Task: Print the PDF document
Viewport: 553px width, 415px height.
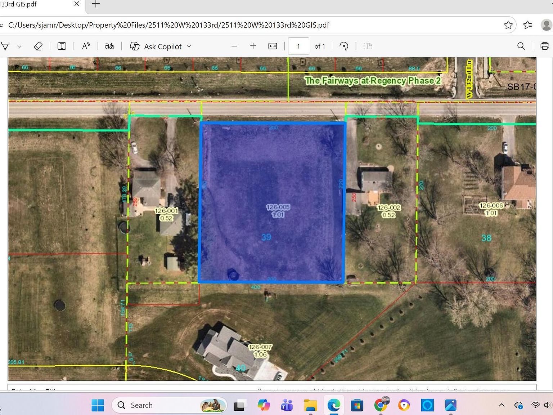Action: [545, 46]
